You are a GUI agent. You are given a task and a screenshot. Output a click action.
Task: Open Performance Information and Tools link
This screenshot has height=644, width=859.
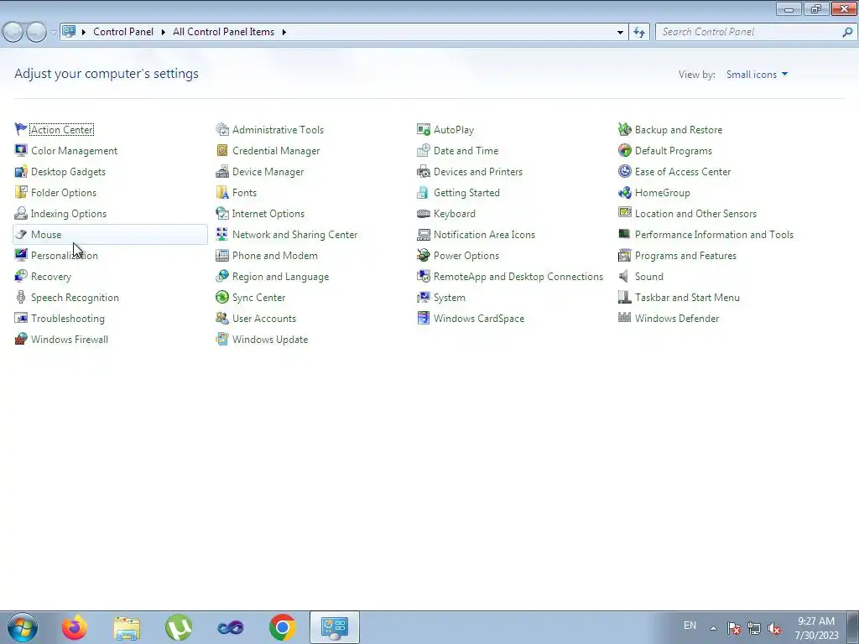pyautogui.click(x=714, y=235)
